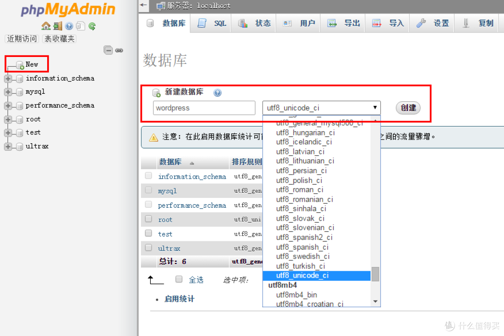Click the log out door icon
Viewport: 504px width, 336px height.
(x=58, y=26)
